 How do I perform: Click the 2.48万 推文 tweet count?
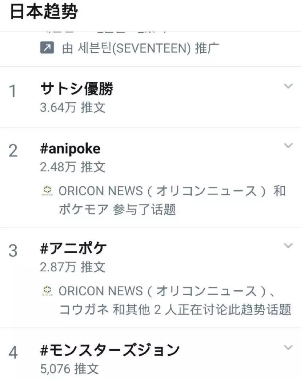tap(73, 167)
